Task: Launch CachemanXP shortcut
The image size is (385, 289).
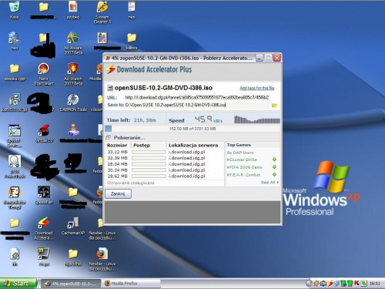Action: pos(73,226)
